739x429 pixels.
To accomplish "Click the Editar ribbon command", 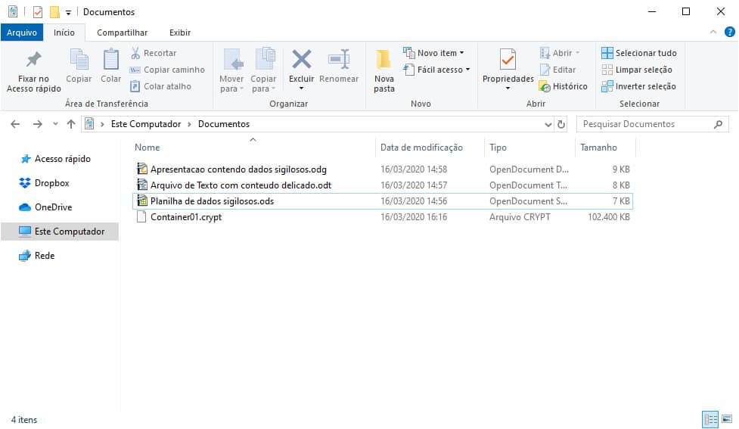I will click(x=557, y=70).
